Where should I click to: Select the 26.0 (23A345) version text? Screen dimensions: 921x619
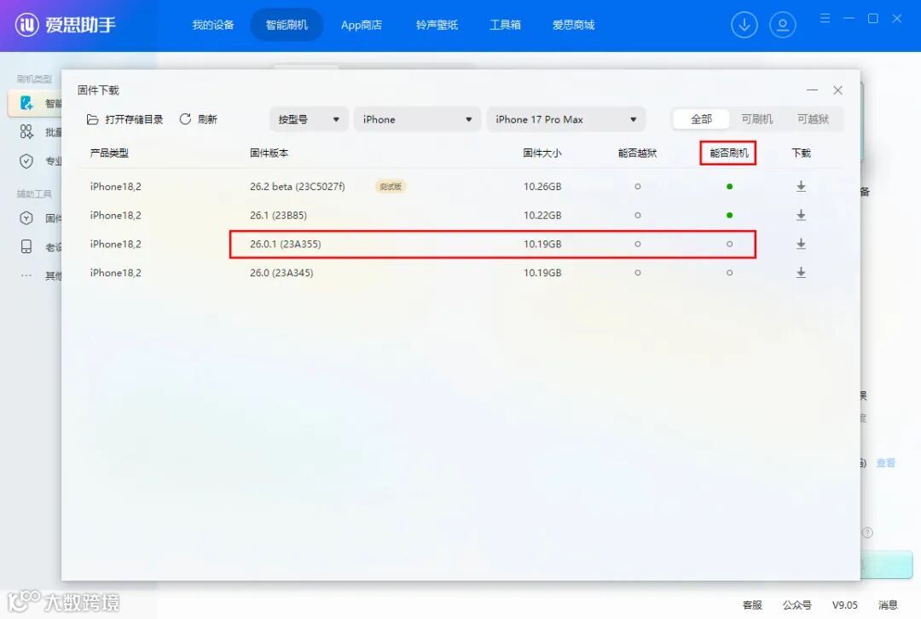(x=281, y=273)
